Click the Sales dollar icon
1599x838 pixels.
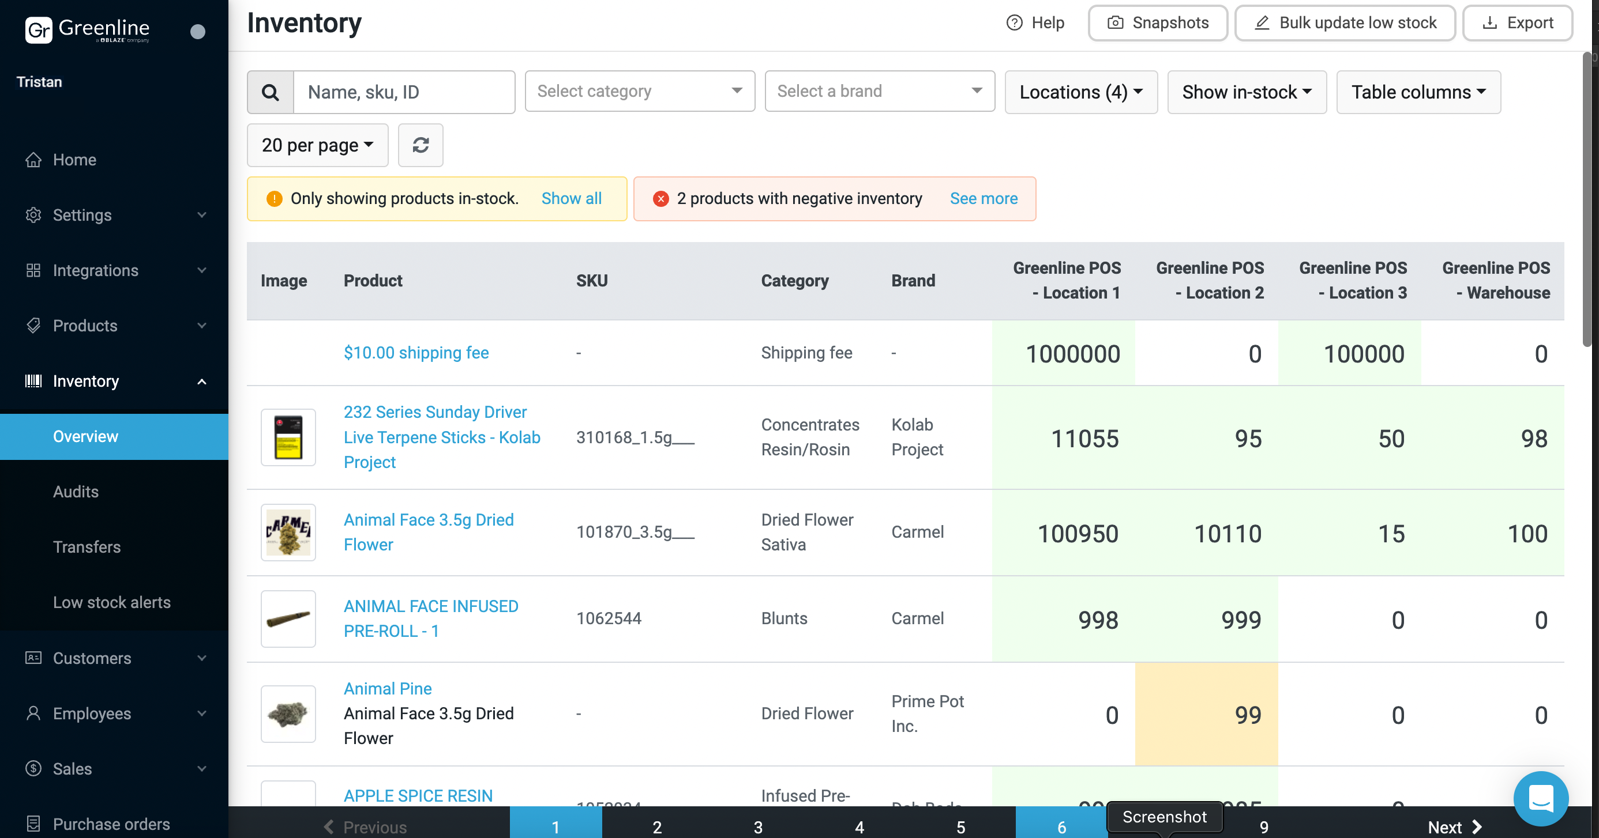coord(33,768)
